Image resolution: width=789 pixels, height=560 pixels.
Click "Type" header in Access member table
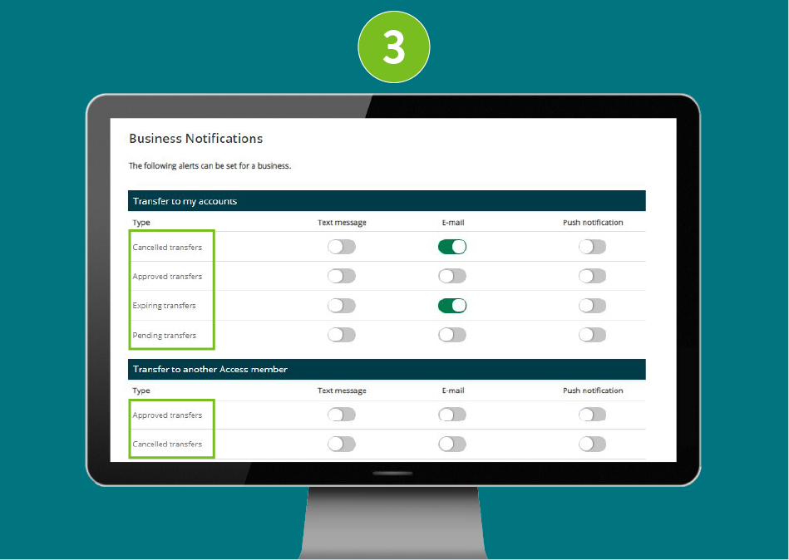[x=141, y=391]
